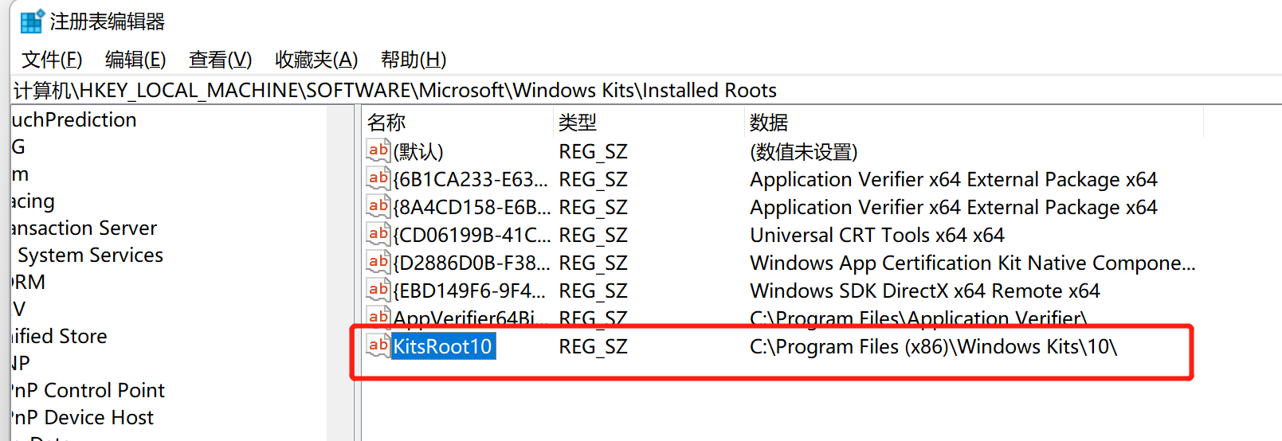Click Windows App Certification Kit data cell
This screenshot has width=1282, height=441.
(973, 263)
